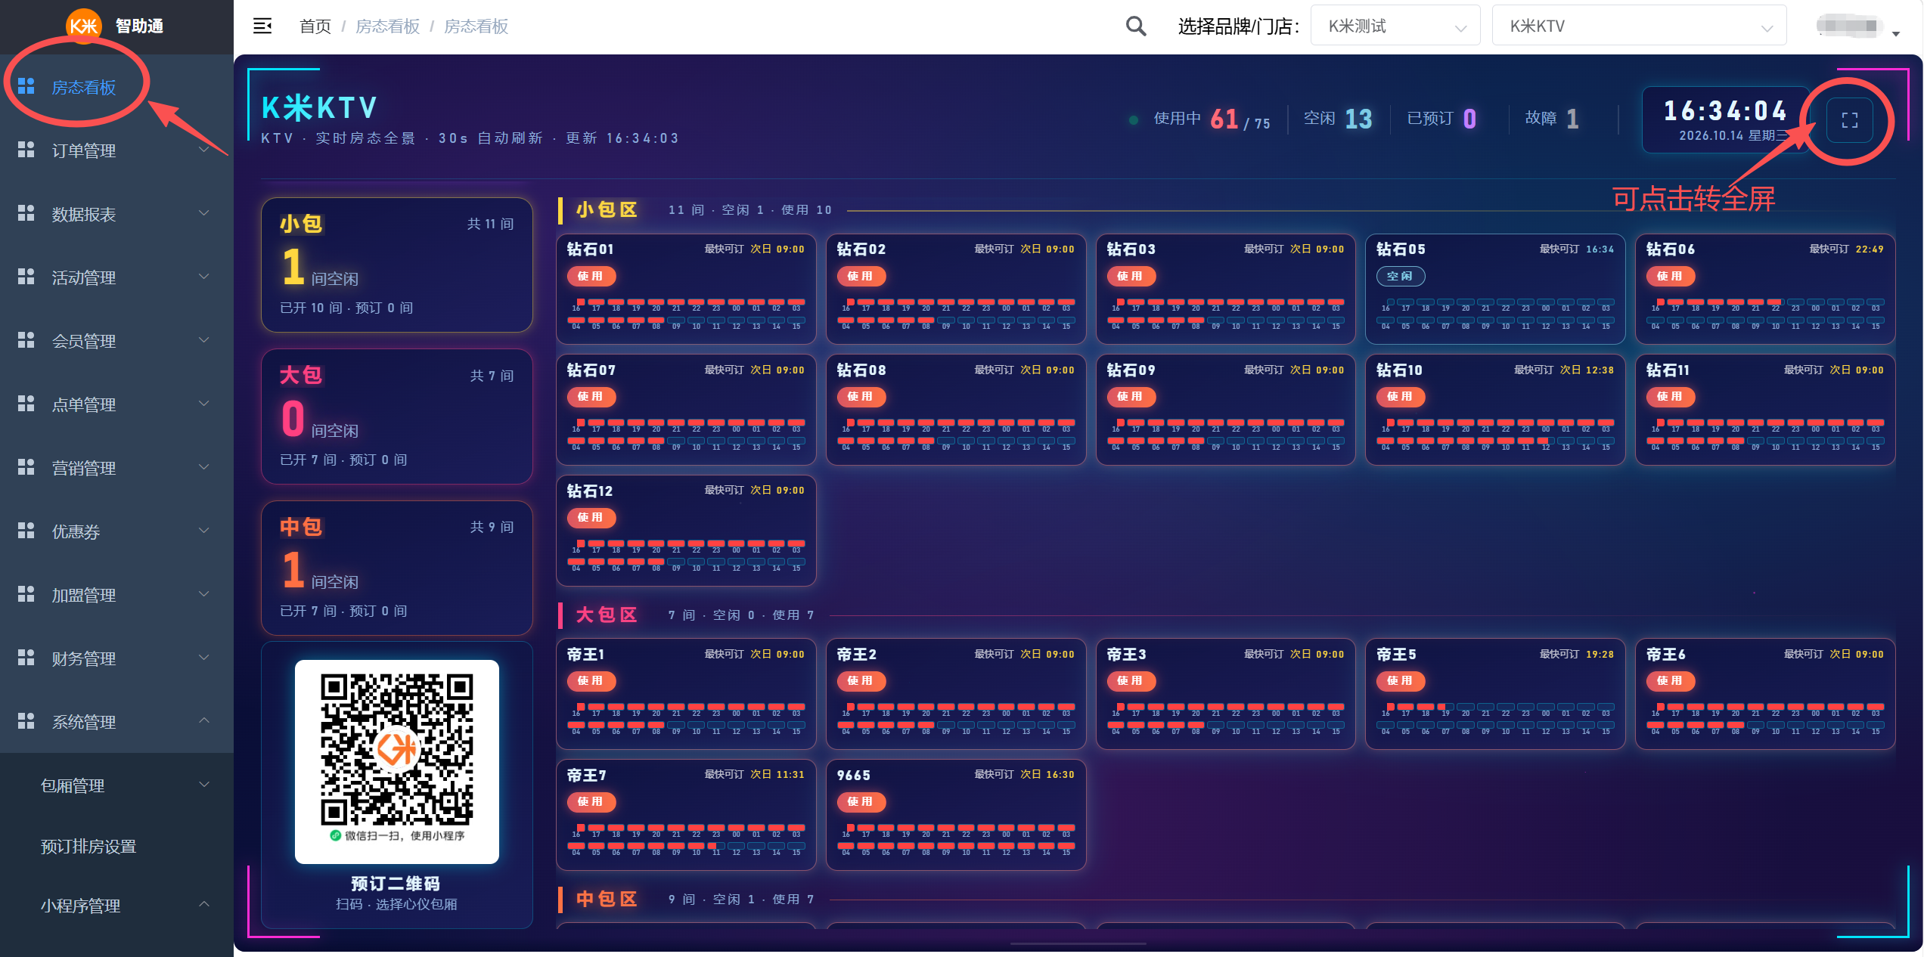Open the K米测试 brand dropdown
1924x957 pixels.
(1395, 26)
